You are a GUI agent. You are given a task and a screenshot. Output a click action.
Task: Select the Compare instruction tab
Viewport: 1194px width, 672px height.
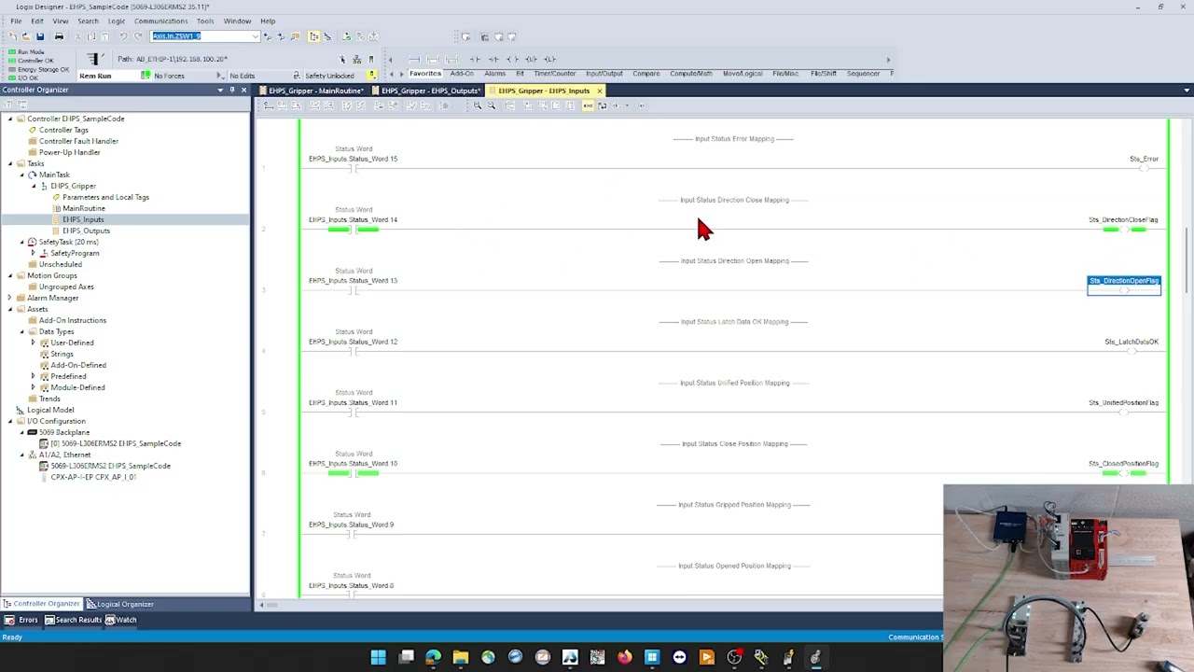(x=646, y=74)
